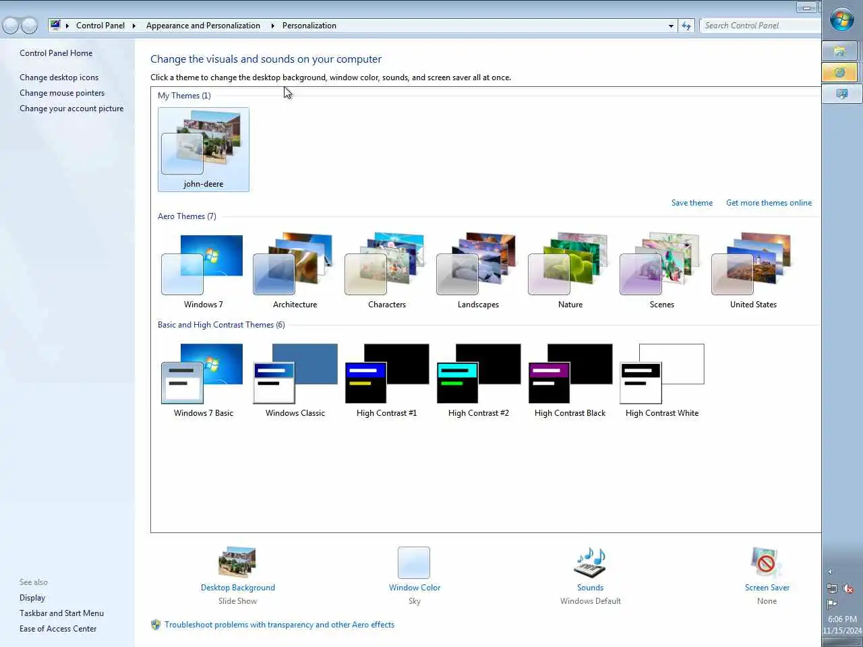Apply the Landscapes theme
This screenshot has height=647, width=863.
[x=478, y=271]
